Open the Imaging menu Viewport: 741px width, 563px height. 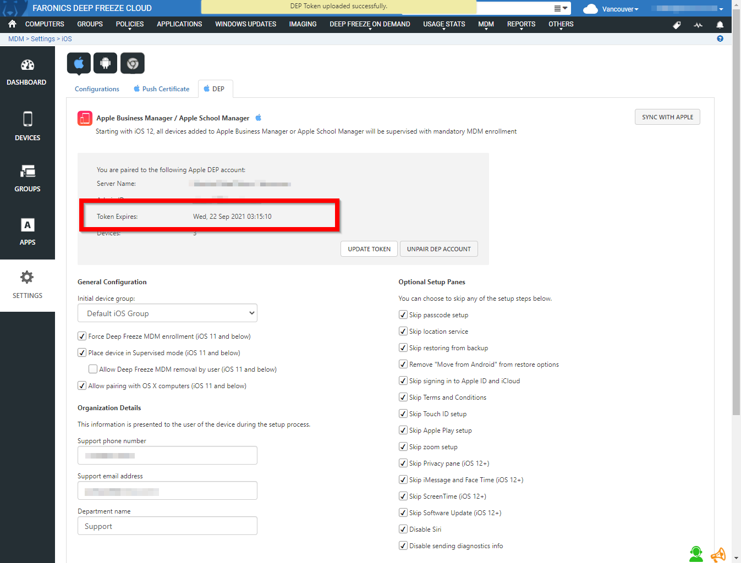(x=303, y=24)
